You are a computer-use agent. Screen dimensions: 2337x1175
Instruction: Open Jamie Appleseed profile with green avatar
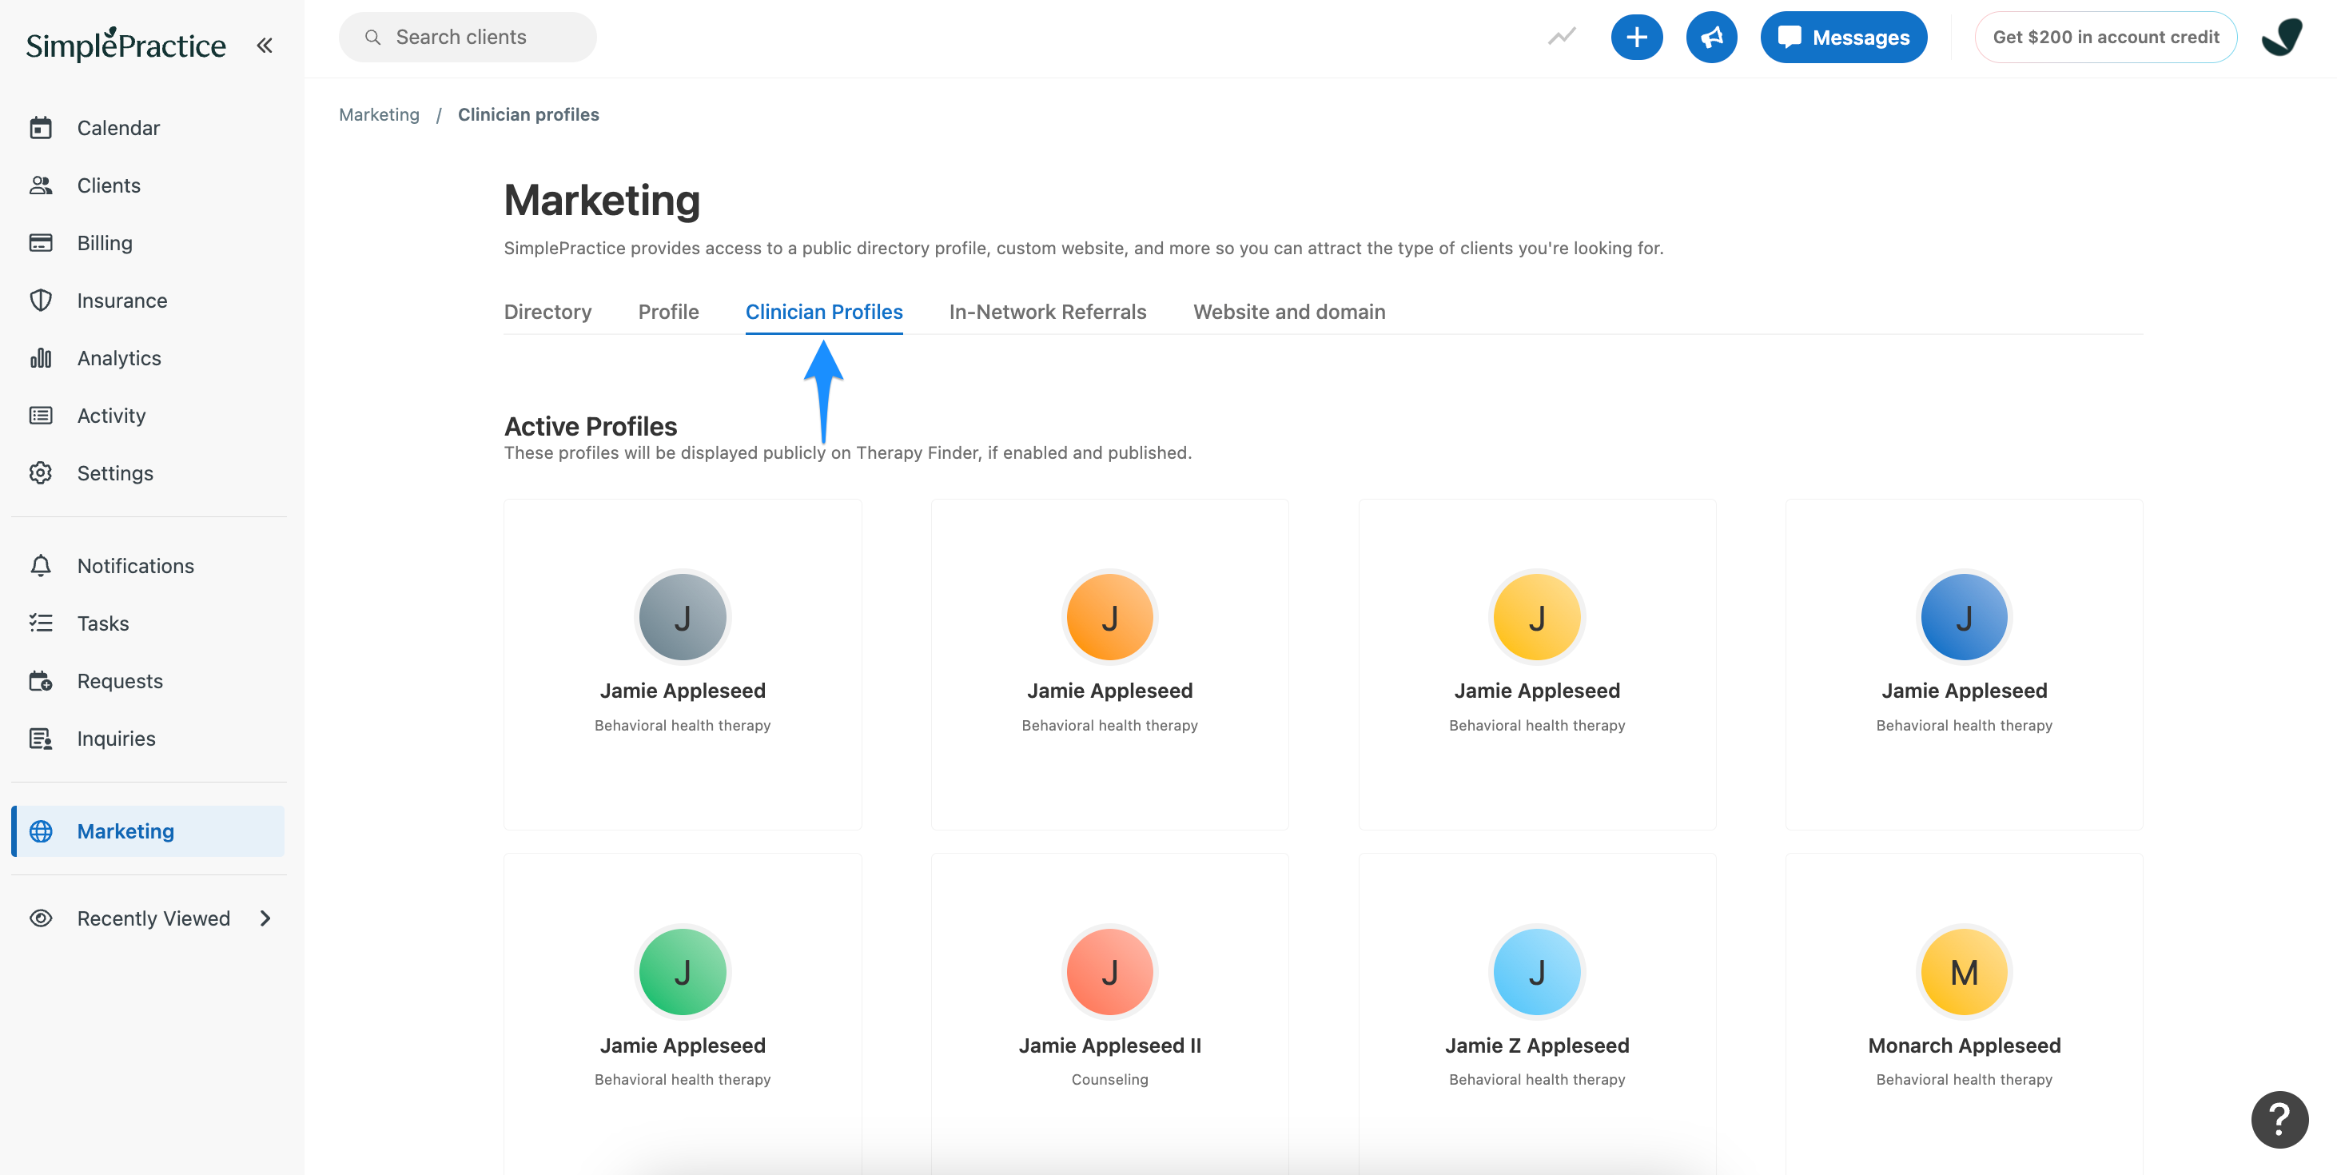(x=683, y=1014)
